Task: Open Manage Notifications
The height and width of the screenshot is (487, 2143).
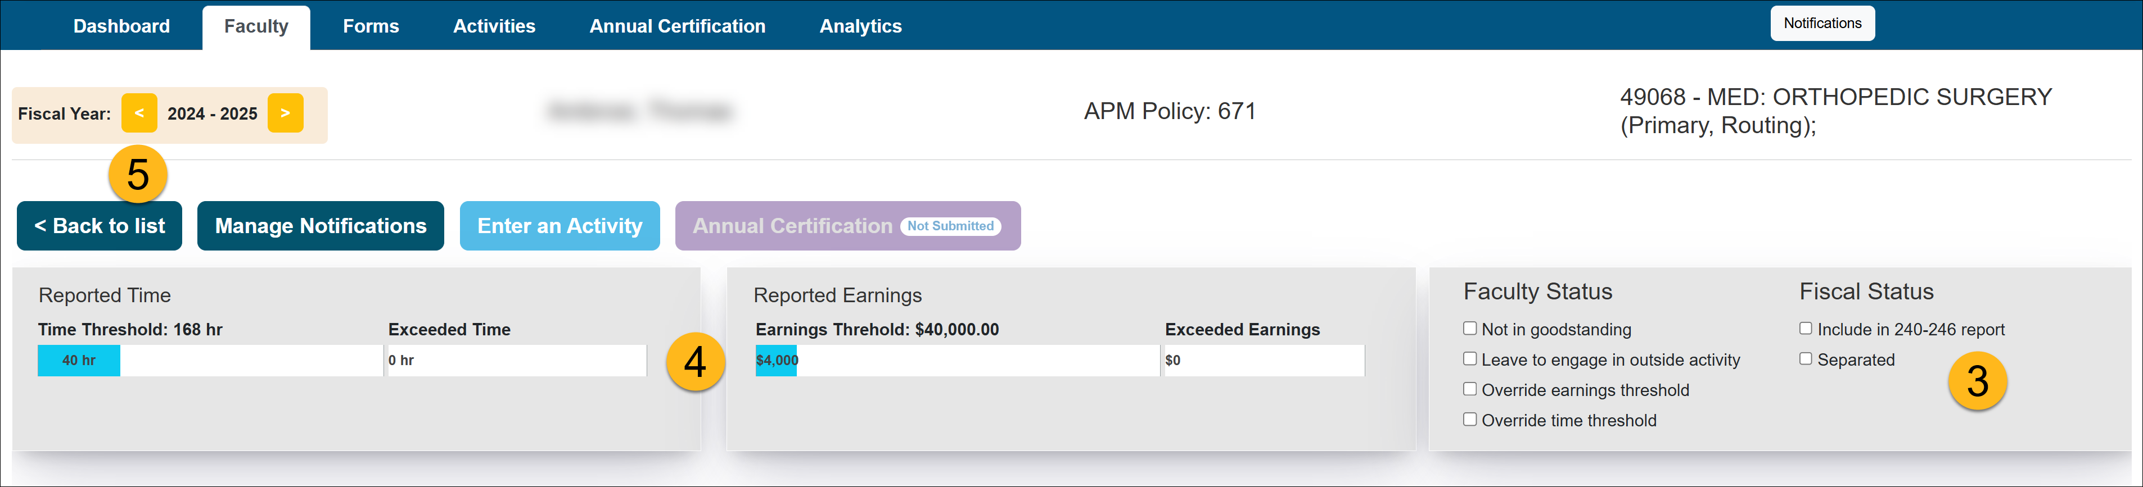Action: click(321, 226)
